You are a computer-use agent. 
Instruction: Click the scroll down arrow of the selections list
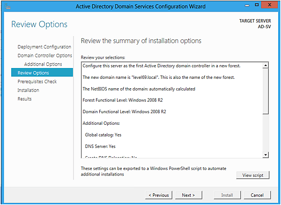(x=266, y=155)
